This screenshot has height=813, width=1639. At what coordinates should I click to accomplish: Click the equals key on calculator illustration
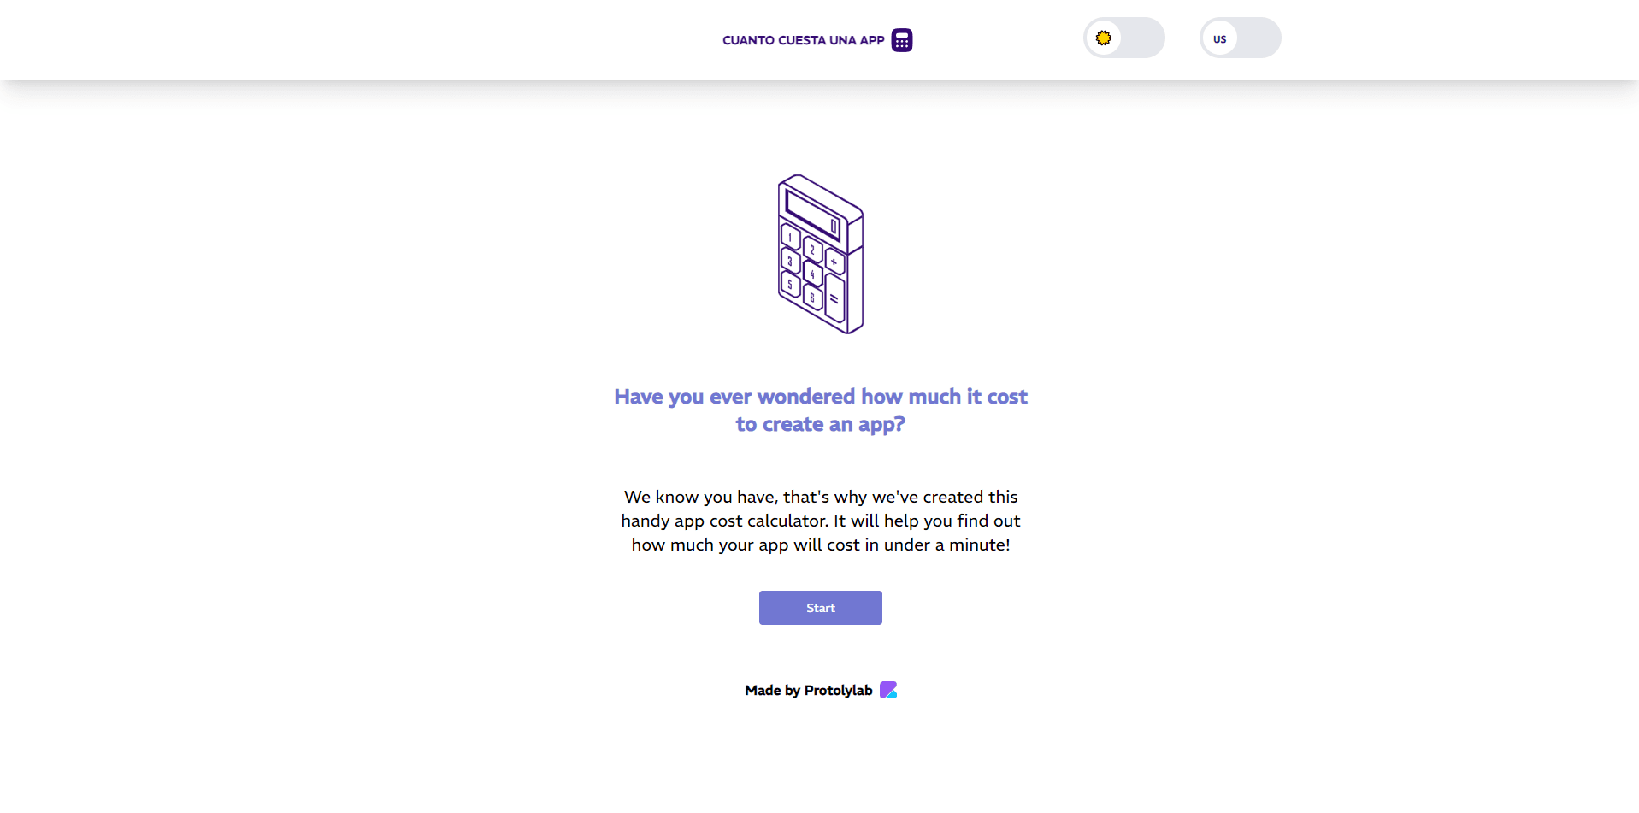click(x=834, y=298)
